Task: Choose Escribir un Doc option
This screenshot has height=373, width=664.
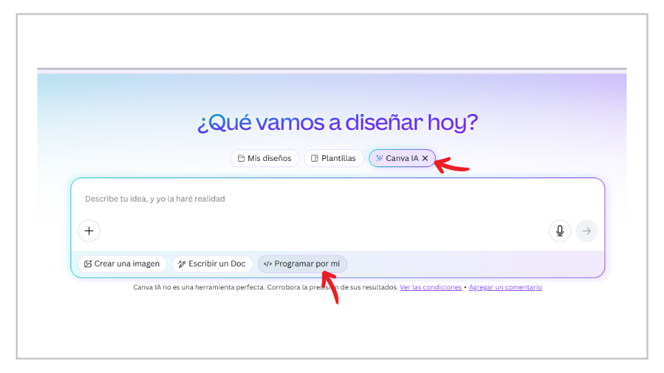Action: (x=212, y=264)
